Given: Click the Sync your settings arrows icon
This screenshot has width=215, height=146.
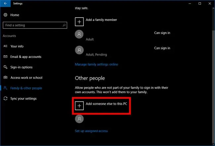Looking at the screenshot, I should (x=5, y=98).
